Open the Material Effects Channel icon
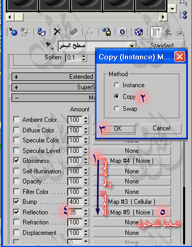Screen dimensions: 192x247 tap(123, 32)
